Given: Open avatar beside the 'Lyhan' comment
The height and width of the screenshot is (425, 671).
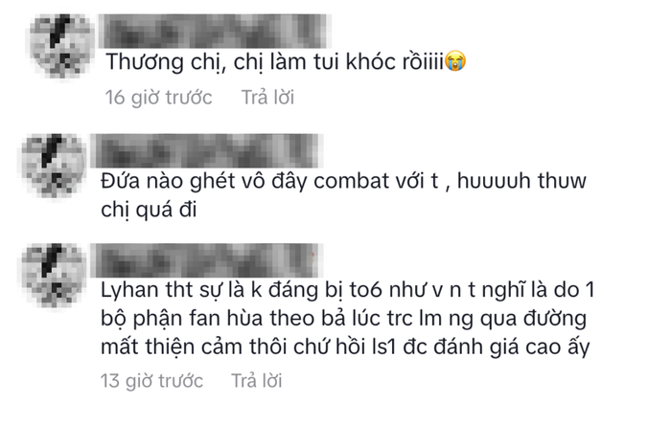Looking at the screenshot, I should 54,275.
